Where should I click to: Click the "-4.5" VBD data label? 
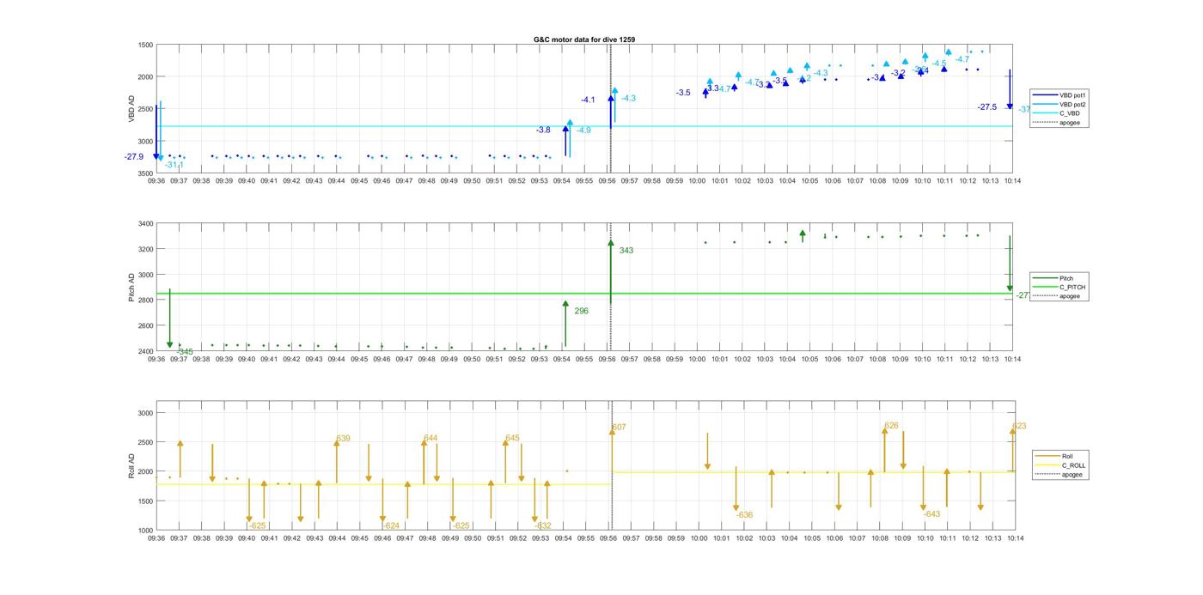coord(939,64)
